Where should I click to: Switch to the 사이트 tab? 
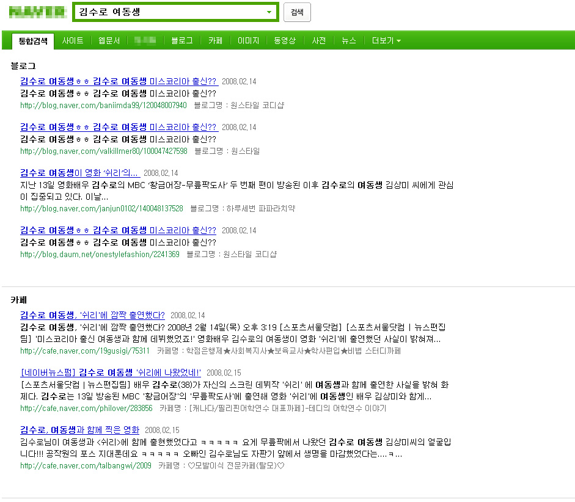click(x=73, y=41)
